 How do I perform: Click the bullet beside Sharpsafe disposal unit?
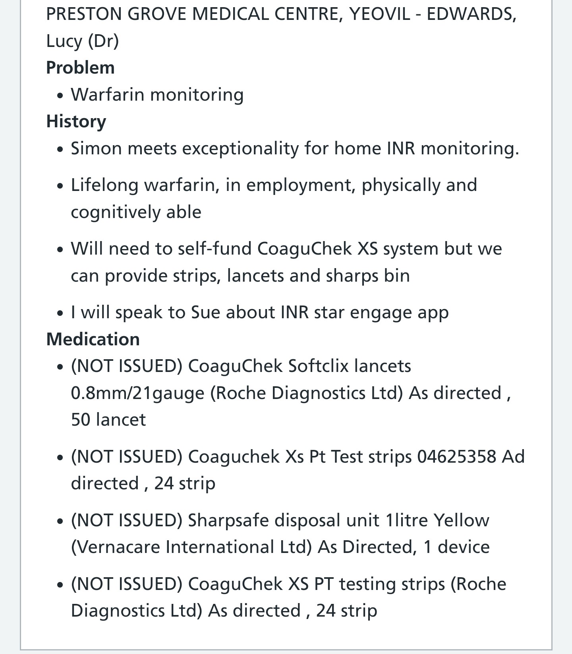coord(60,522)
